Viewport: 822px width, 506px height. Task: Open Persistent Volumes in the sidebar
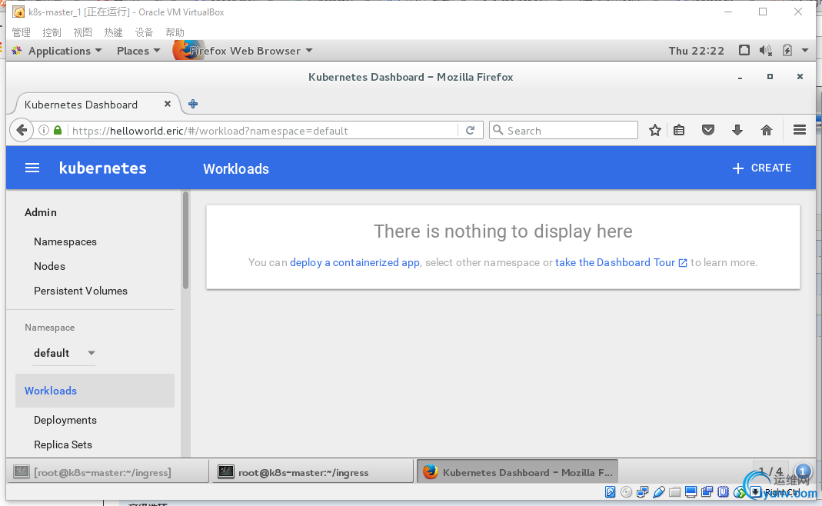tap(80, 291)
